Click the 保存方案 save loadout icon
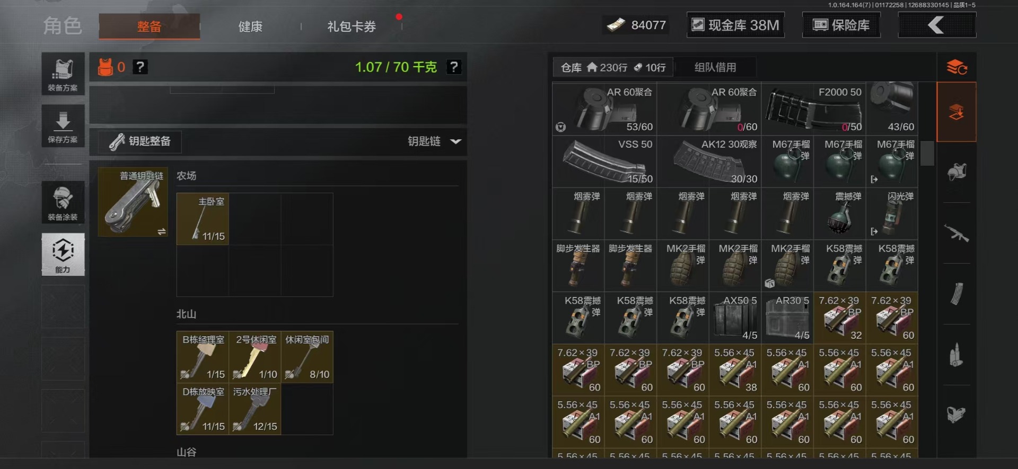The image size is (1018, 469). [x=63, y=126]
